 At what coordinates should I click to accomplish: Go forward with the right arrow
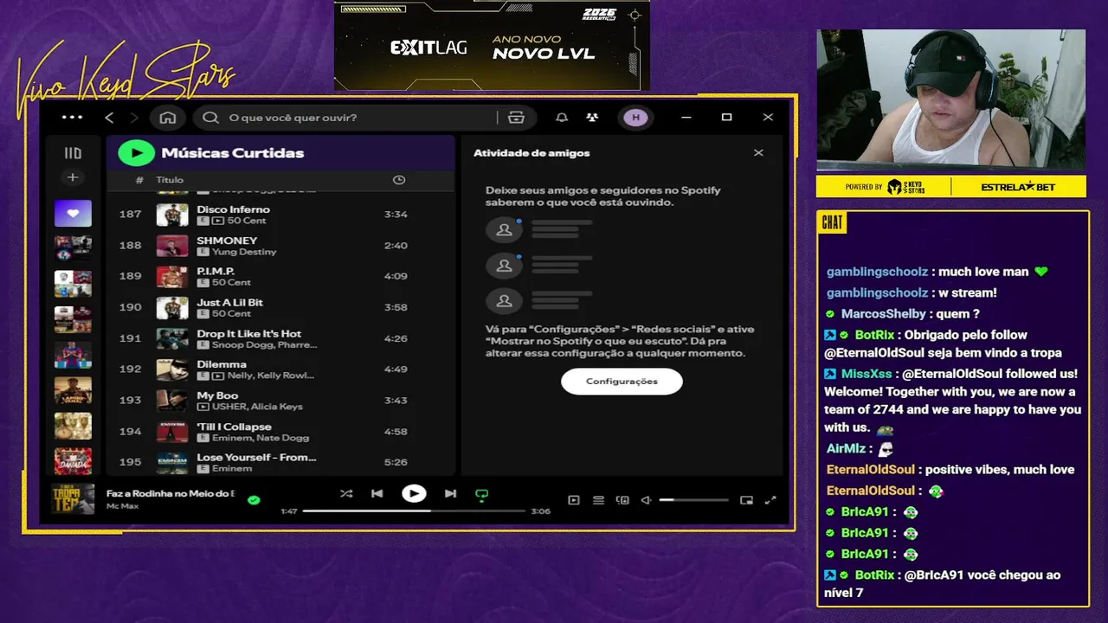click(133, 118)
